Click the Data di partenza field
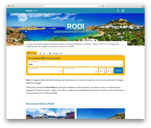The width and height of the screenshot is (151, 128). coord(81,70)
